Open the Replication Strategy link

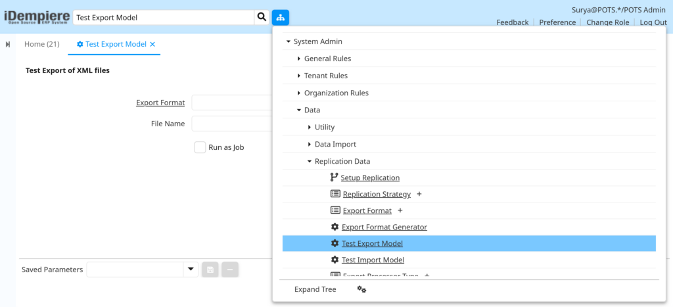[x=377, y=195]
